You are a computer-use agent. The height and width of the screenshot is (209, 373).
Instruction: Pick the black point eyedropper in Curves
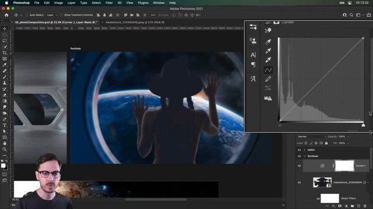click(x=268, y=42)
